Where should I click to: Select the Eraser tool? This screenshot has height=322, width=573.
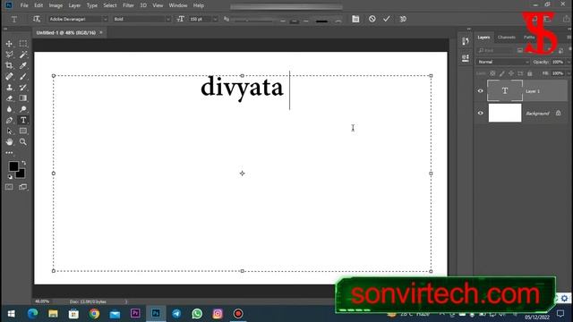click(x=9, y=98)
